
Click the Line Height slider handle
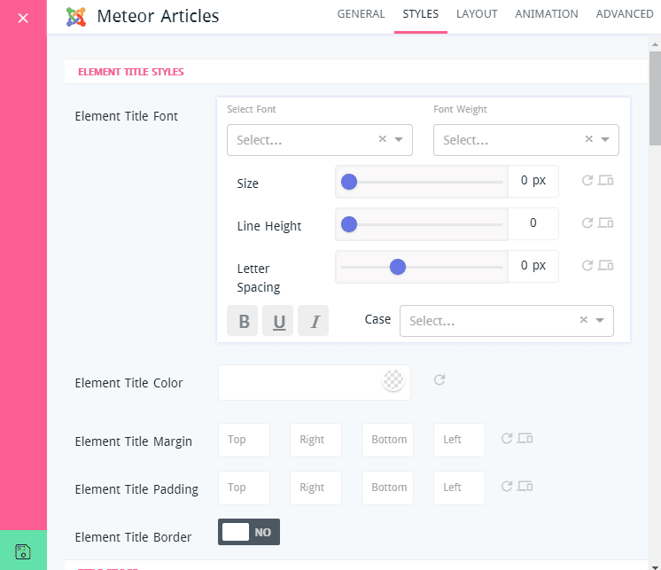pos(349,224)
